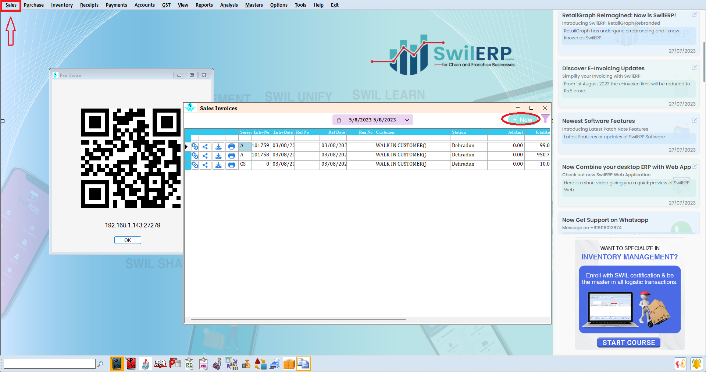Viewport: 706px width, 372px height.
Task: Expand the 5/8/2023-5/8/2023 date range dropdown
Action: [x=407, y=120]
